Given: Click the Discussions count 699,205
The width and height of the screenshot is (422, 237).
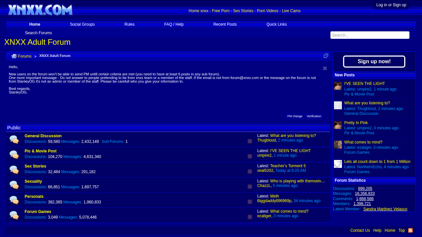Looking at the screenshot, I should pyautogui.click(x=365, y=189).
